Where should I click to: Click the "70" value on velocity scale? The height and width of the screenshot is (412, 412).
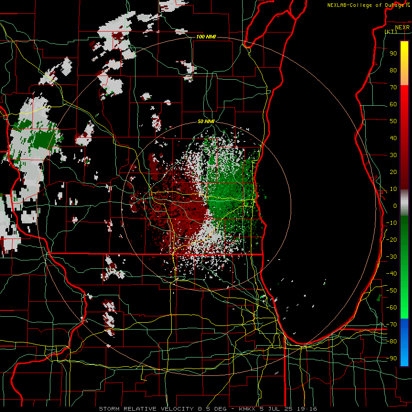tap(393, 87)
